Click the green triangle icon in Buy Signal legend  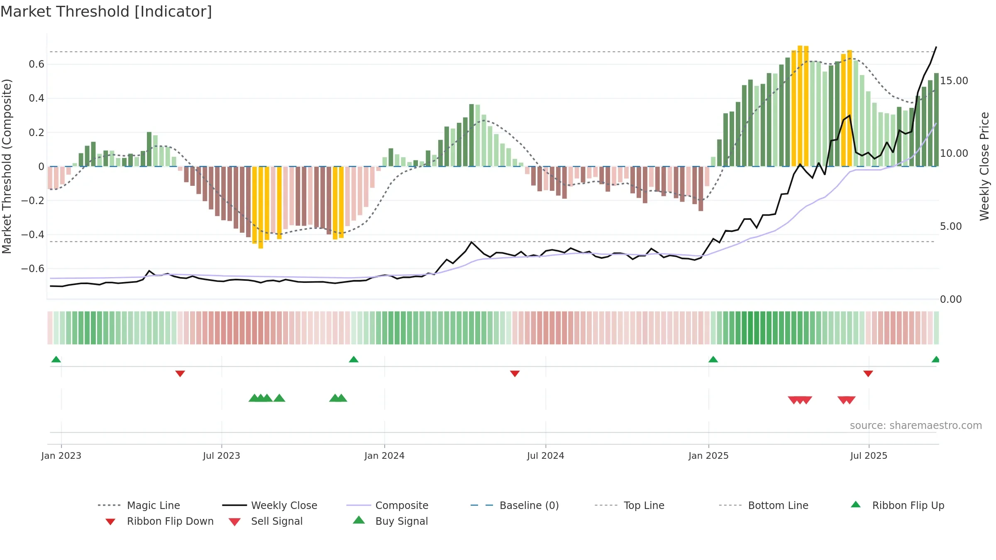point(359,520)
